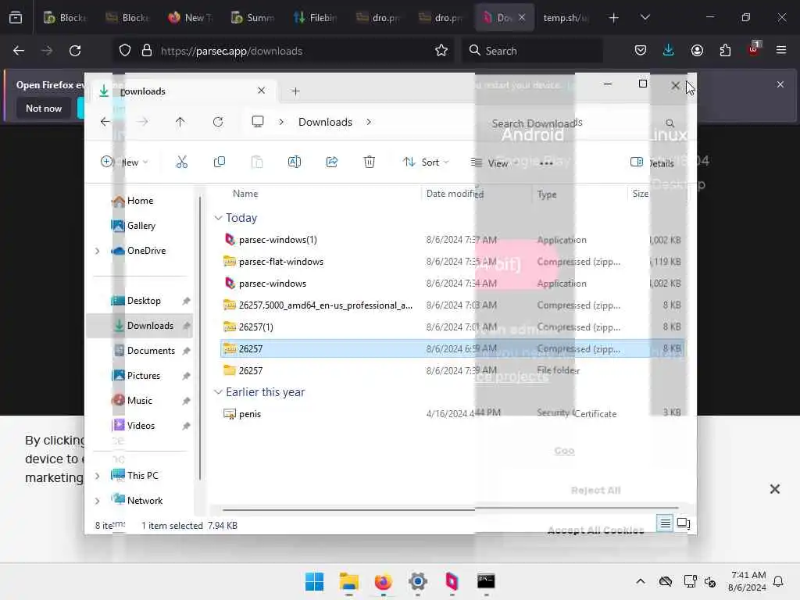Image resolution: width=800 pixels, height=600 pixels.
Task: Open Firefox application hamburger menu
Action: tap(781, 50)
